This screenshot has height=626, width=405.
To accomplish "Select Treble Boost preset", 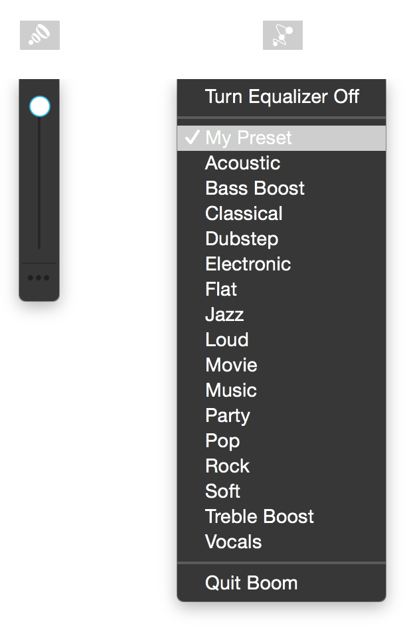I will point(282,516).
